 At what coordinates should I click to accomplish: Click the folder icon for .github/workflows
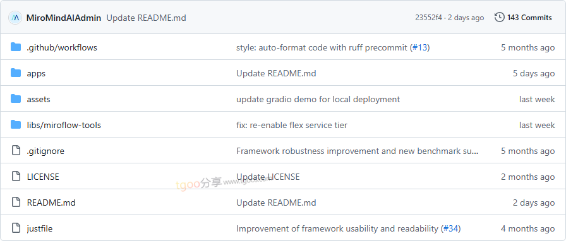click(x=16, y=47)
